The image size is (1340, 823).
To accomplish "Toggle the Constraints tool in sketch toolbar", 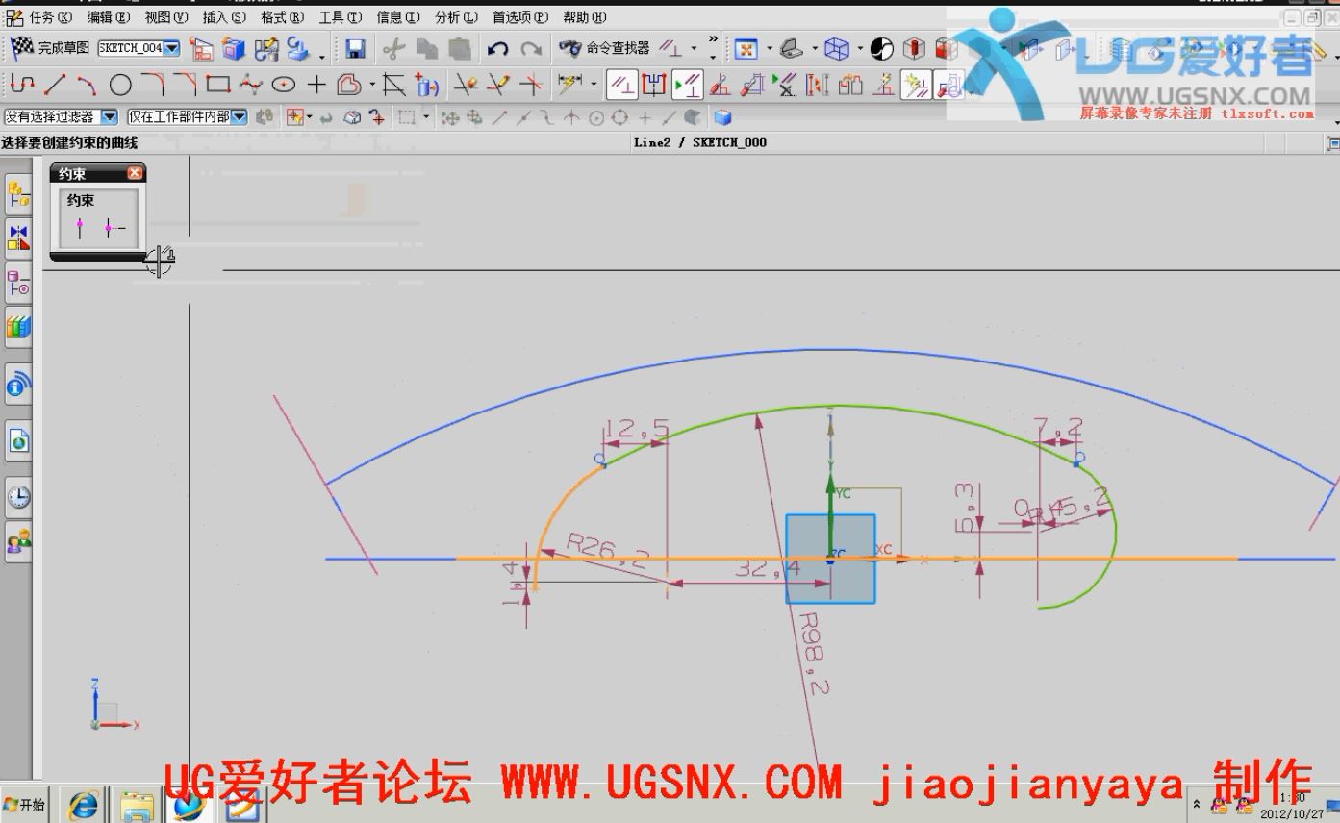I will click(622, 85).
